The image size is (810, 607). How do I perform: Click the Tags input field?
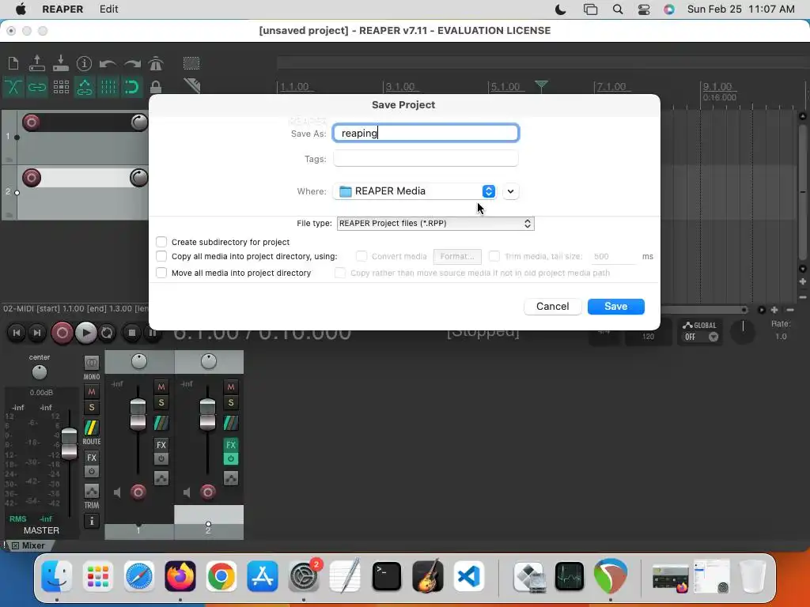pyautogui.click(x=426, y=158)
